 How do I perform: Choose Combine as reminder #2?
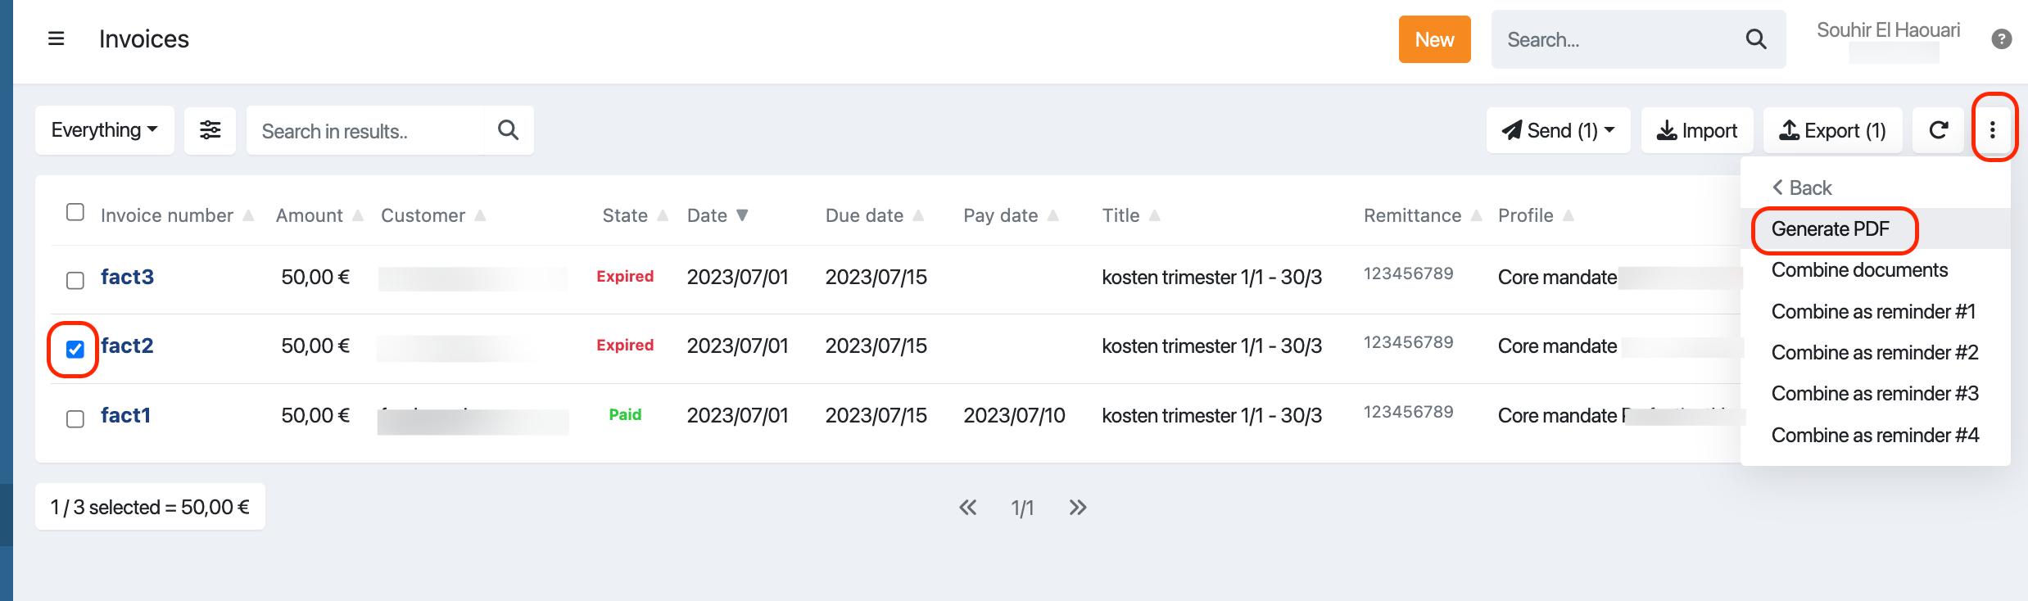tap(1874, 353)
